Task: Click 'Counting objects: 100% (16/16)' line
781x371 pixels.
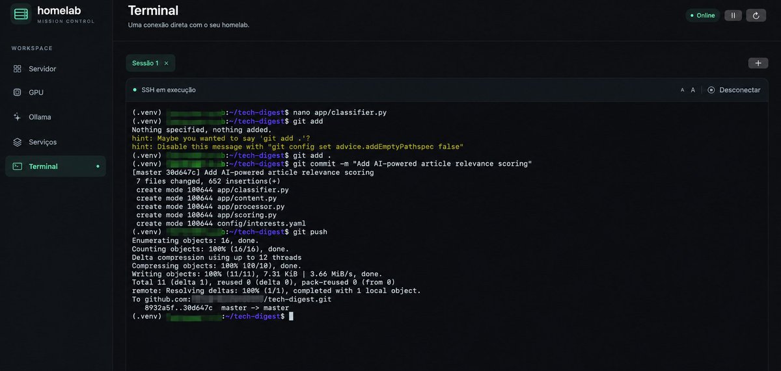Action: pyautogui.click(x=210, y=248)
